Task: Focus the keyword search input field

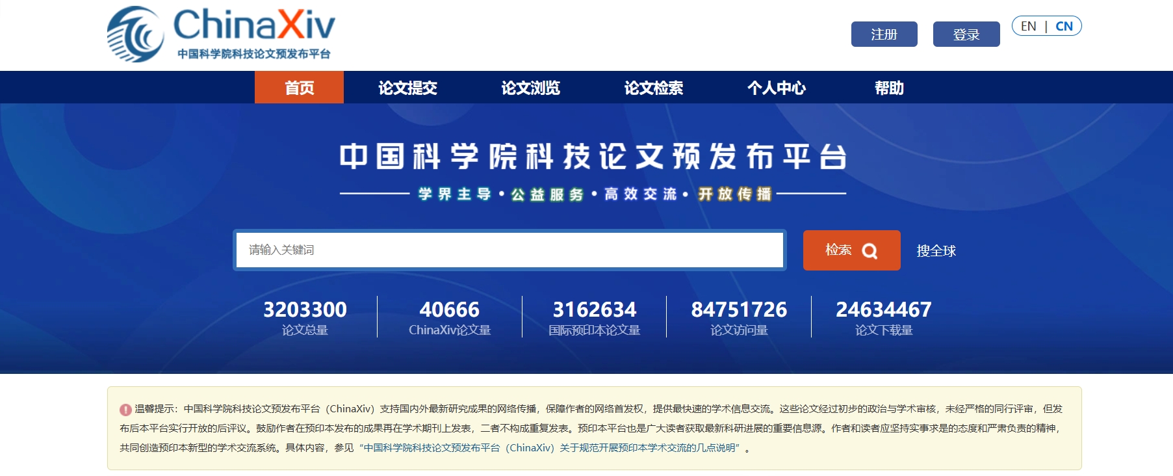Action: [509, 250]
